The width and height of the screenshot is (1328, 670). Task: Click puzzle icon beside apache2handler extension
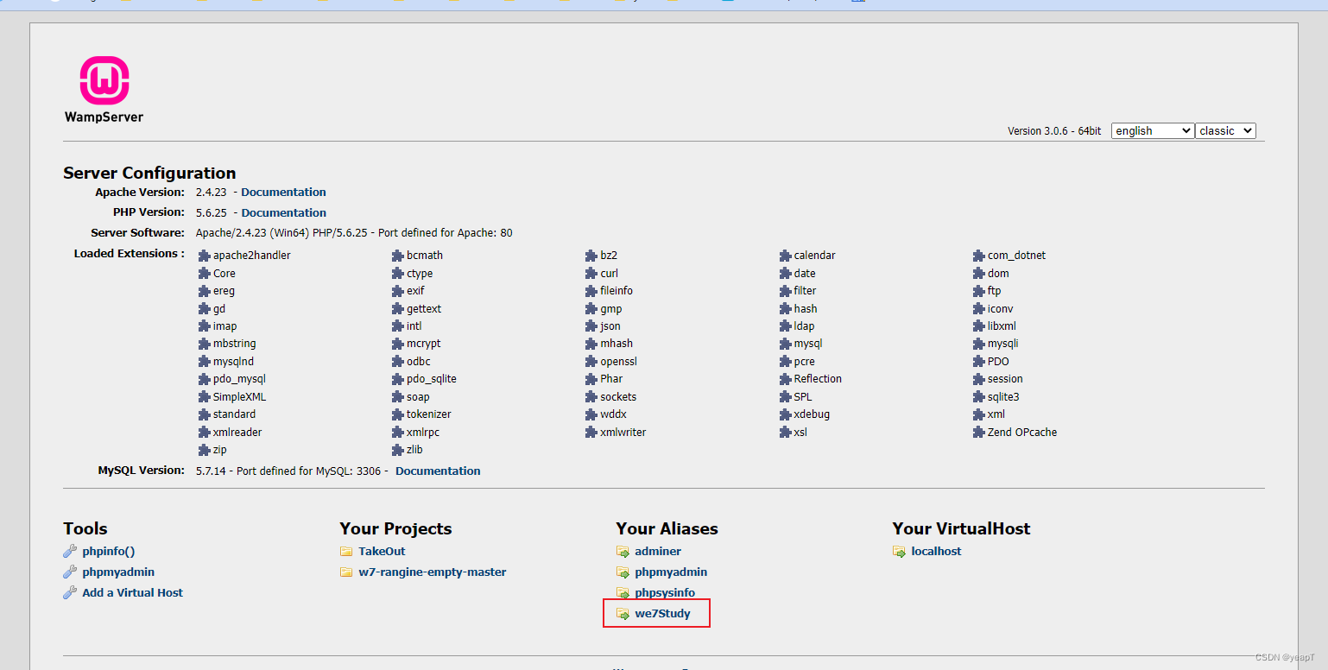click(204, 256)
